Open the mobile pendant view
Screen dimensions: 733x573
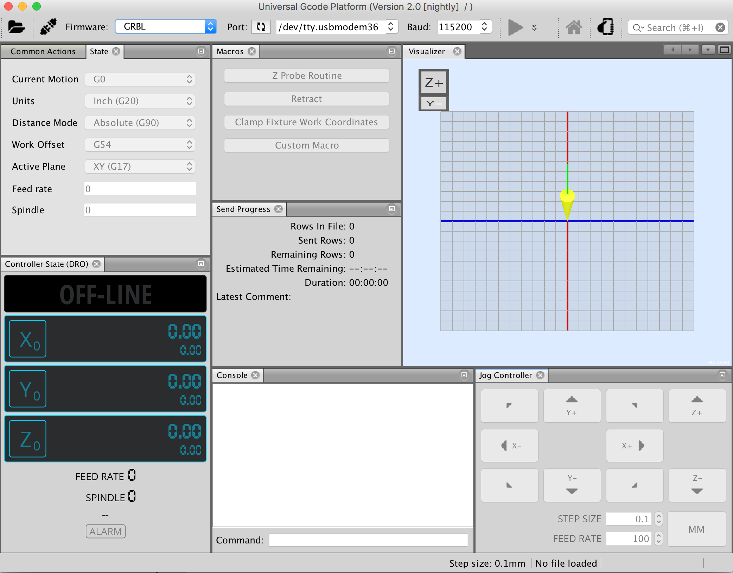click(x=606, y=27)
